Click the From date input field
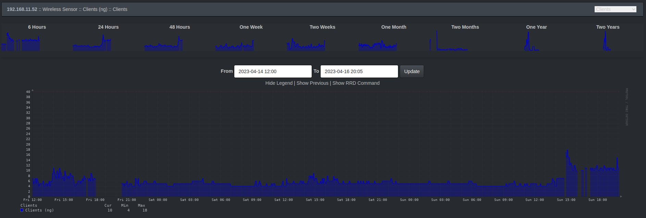 pos(273,71)
